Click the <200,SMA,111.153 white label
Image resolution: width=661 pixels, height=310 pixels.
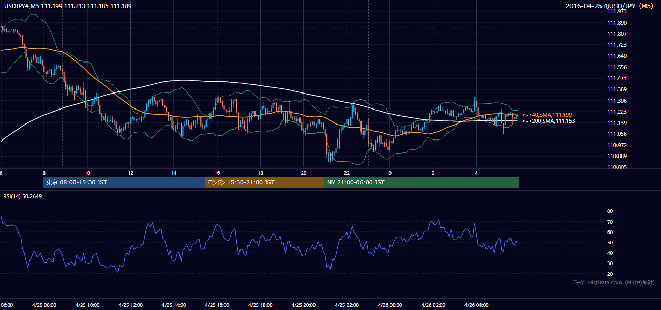click(x=549, y=121)
